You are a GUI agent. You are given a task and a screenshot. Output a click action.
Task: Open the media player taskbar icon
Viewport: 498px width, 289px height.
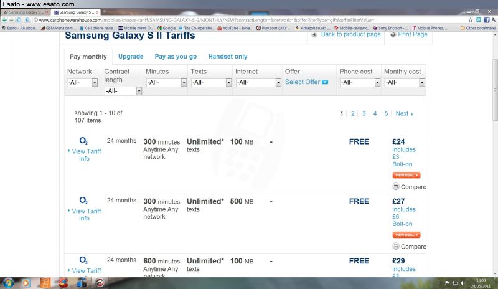(x=26, y=283)
